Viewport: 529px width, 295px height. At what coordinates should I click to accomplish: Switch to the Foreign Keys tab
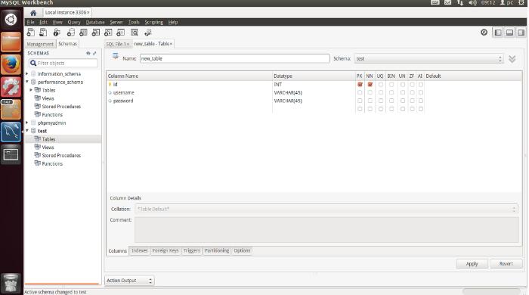[166, 251]
